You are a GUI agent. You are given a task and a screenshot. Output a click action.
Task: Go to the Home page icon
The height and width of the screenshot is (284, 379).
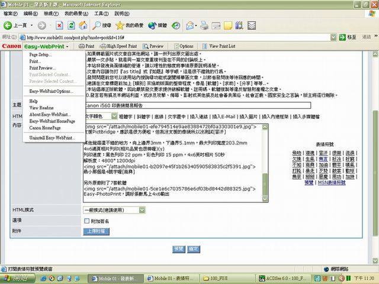(x=83, y=25)
